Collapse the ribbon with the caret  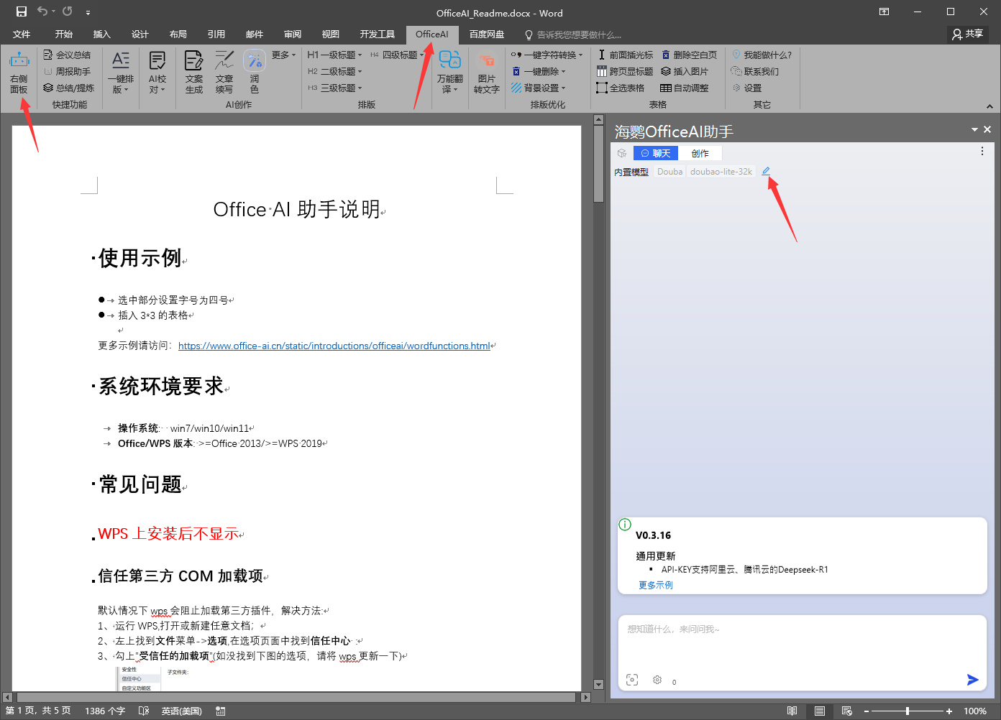click(x=989, y=106)
